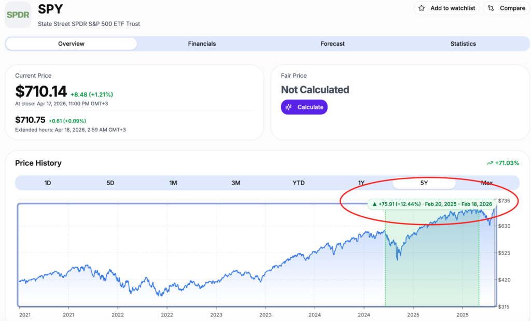Click the sparkle icon on Calculate
This screenshot has height=321, width=531.
pos(289,107)
